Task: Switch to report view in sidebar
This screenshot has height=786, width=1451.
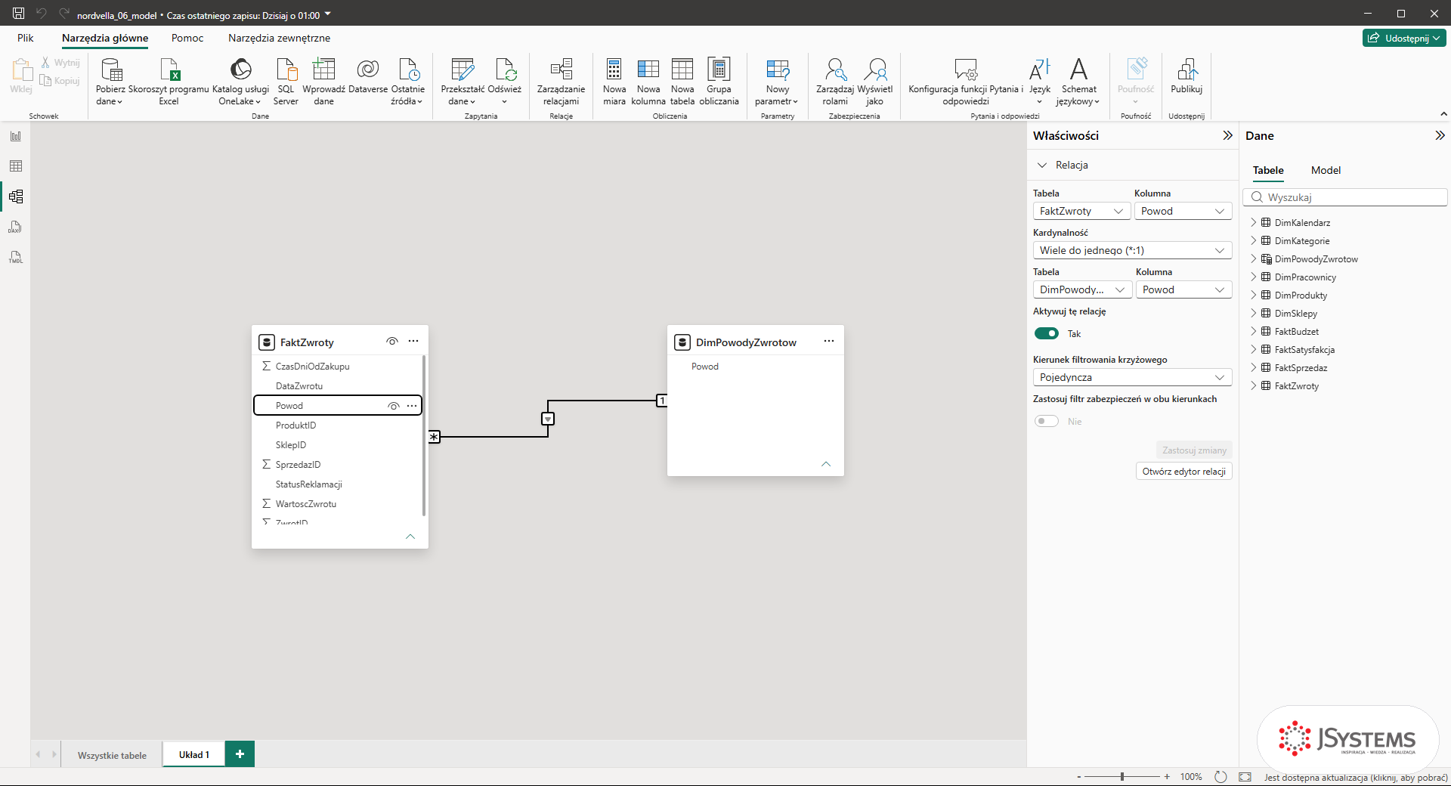Action: coord(16,136)
